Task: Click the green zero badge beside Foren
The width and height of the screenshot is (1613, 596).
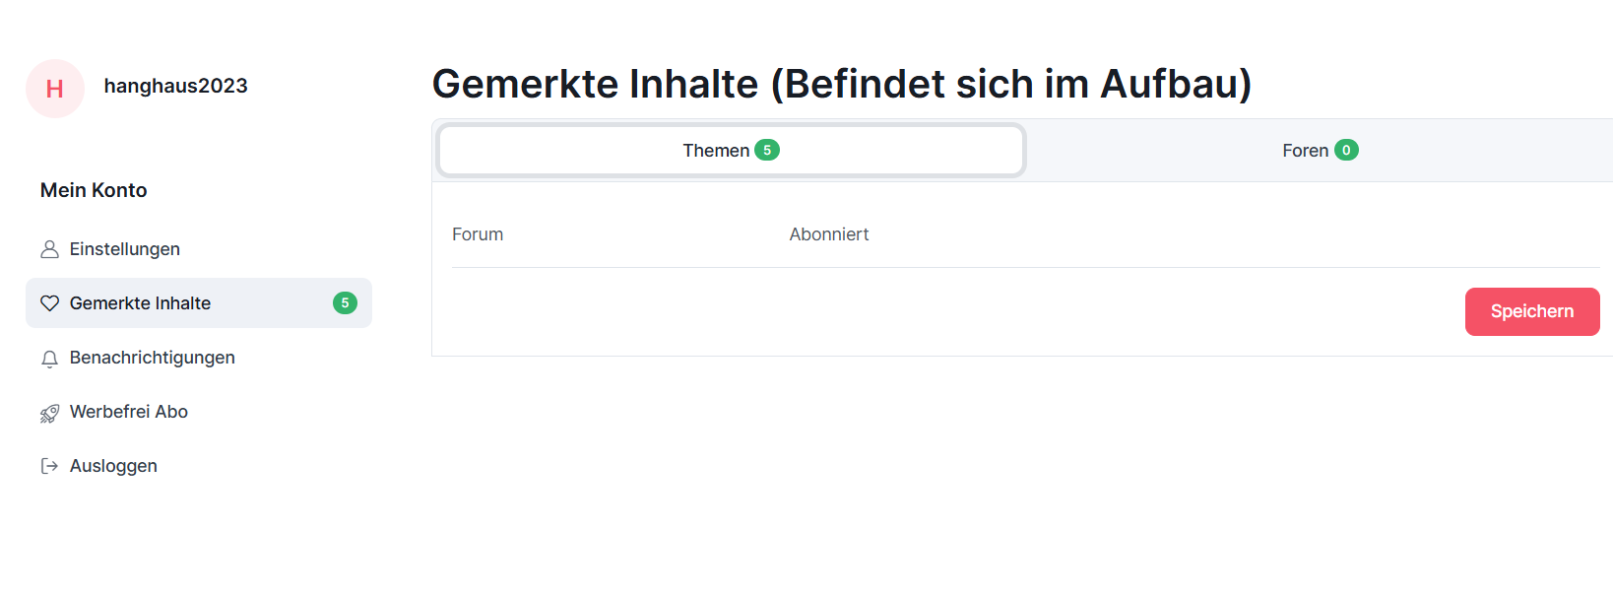Action: click(1346, 150)
